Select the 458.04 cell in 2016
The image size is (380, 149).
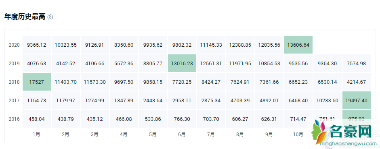point(37,119)
